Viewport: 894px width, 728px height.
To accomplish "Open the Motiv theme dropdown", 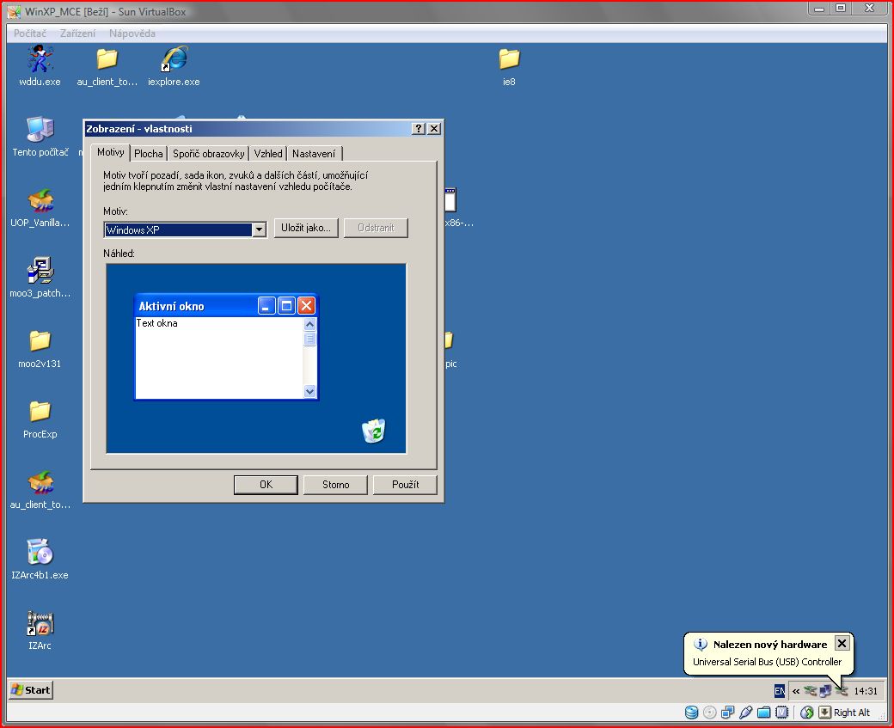I will (x=259, y=229).
